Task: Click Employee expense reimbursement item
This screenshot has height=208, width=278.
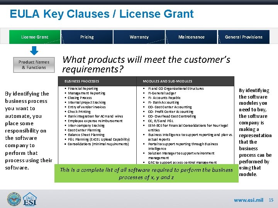Action: pyautogui.click(x=95, y=121)
